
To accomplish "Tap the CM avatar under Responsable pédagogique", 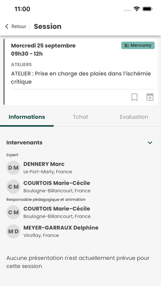I will point(13,212).
